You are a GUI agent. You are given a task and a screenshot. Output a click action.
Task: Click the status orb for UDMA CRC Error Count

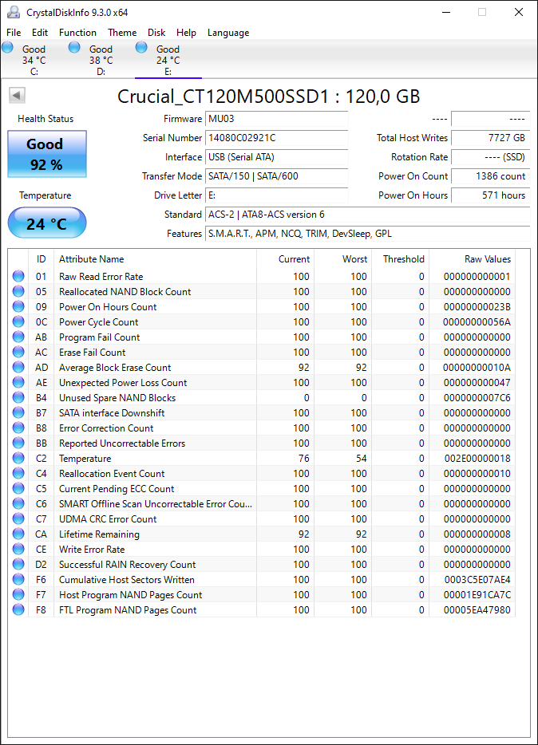coord(18,518)
